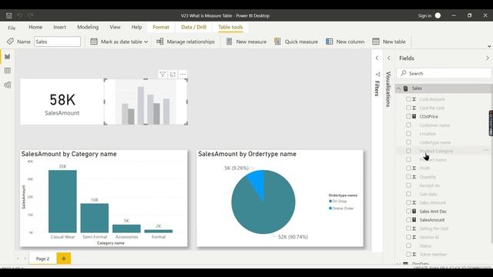Tick the Profit field checkbox
The image size is (493, 277).
408,168
